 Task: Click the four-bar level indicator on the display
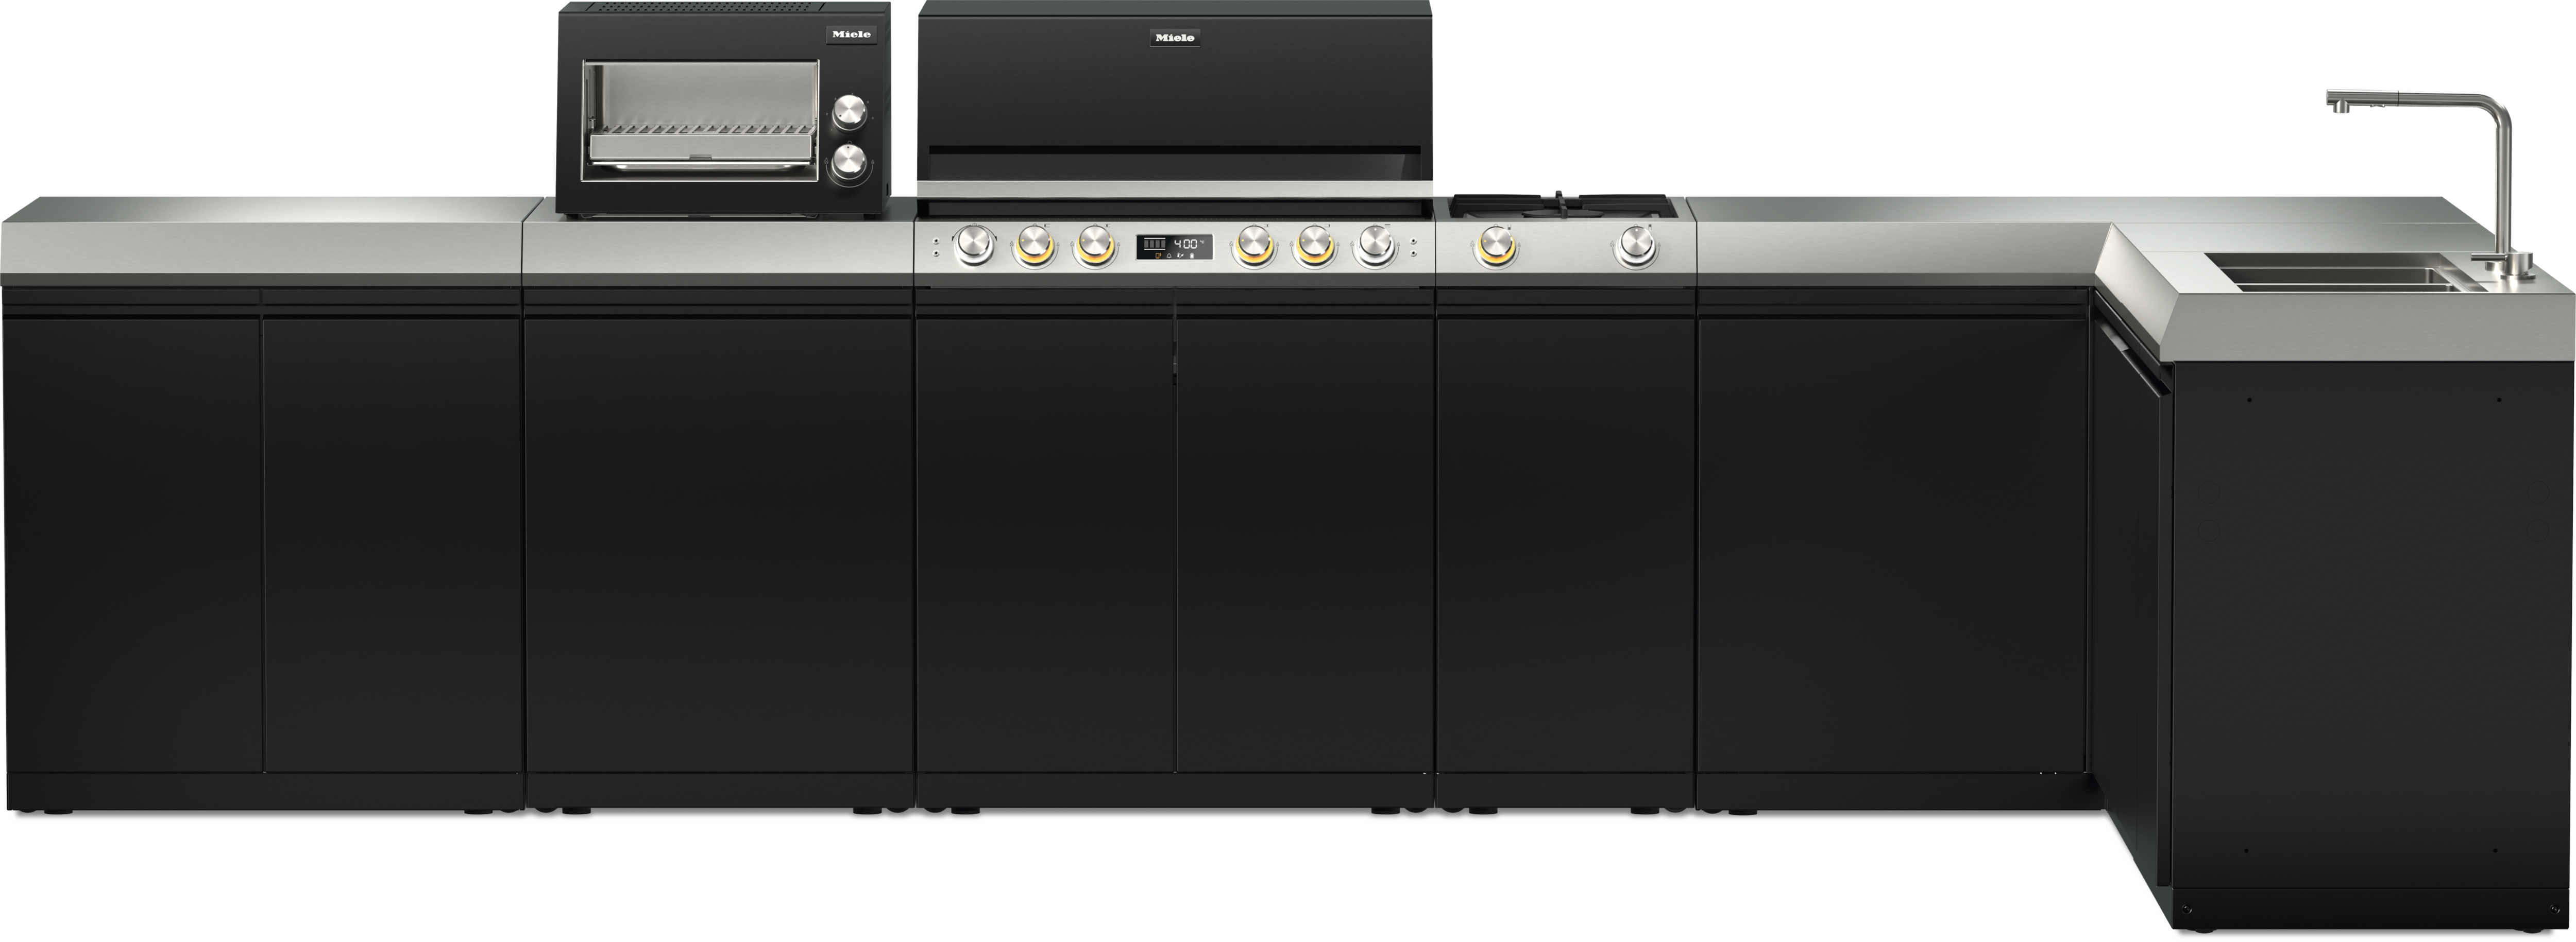[1155, 244]
